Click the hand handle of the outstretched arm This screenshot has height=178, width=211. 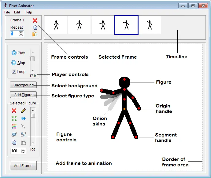coord(102,90)
